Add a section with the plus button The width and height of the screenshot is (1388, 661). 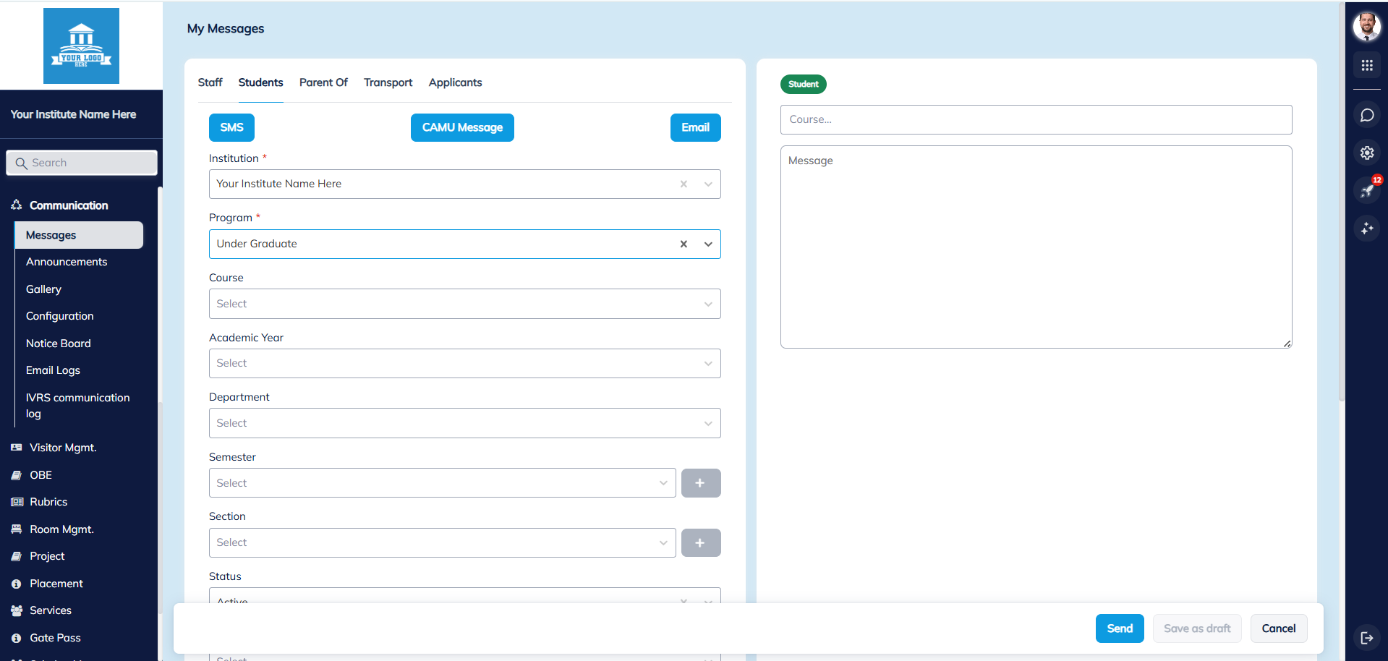click(x=700, y=543)
